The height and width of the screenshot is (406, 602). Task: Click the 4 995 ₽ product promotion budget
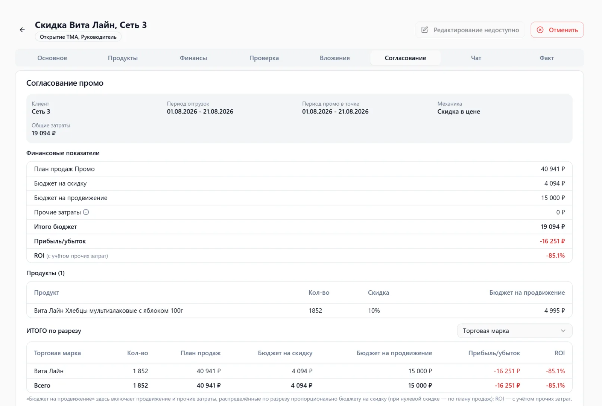(555, 311)
